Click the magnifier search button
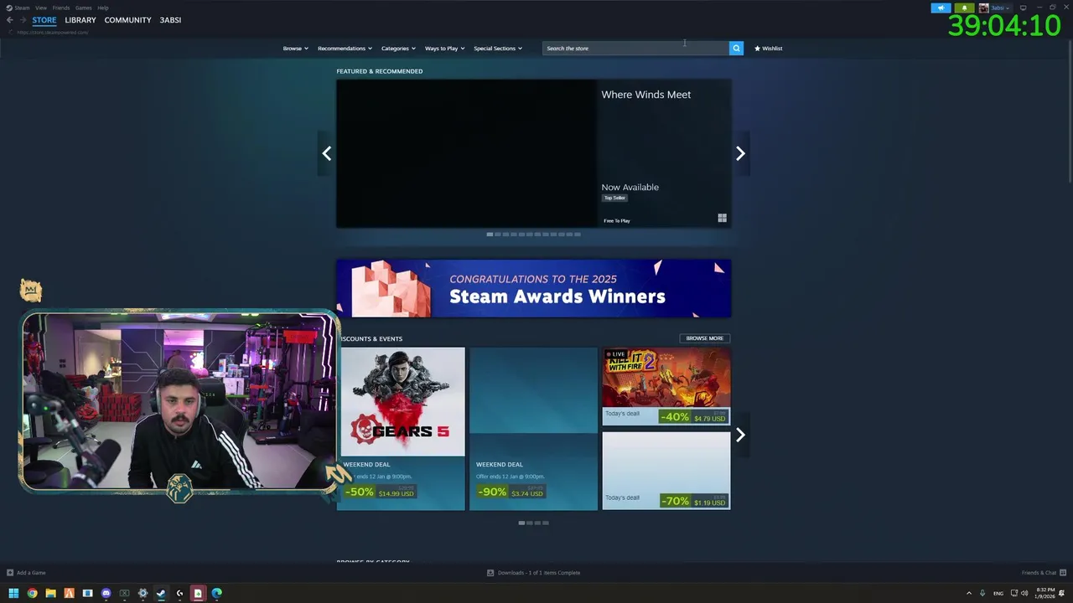This screenshot has height=603, width=1073. click(736, 49)
